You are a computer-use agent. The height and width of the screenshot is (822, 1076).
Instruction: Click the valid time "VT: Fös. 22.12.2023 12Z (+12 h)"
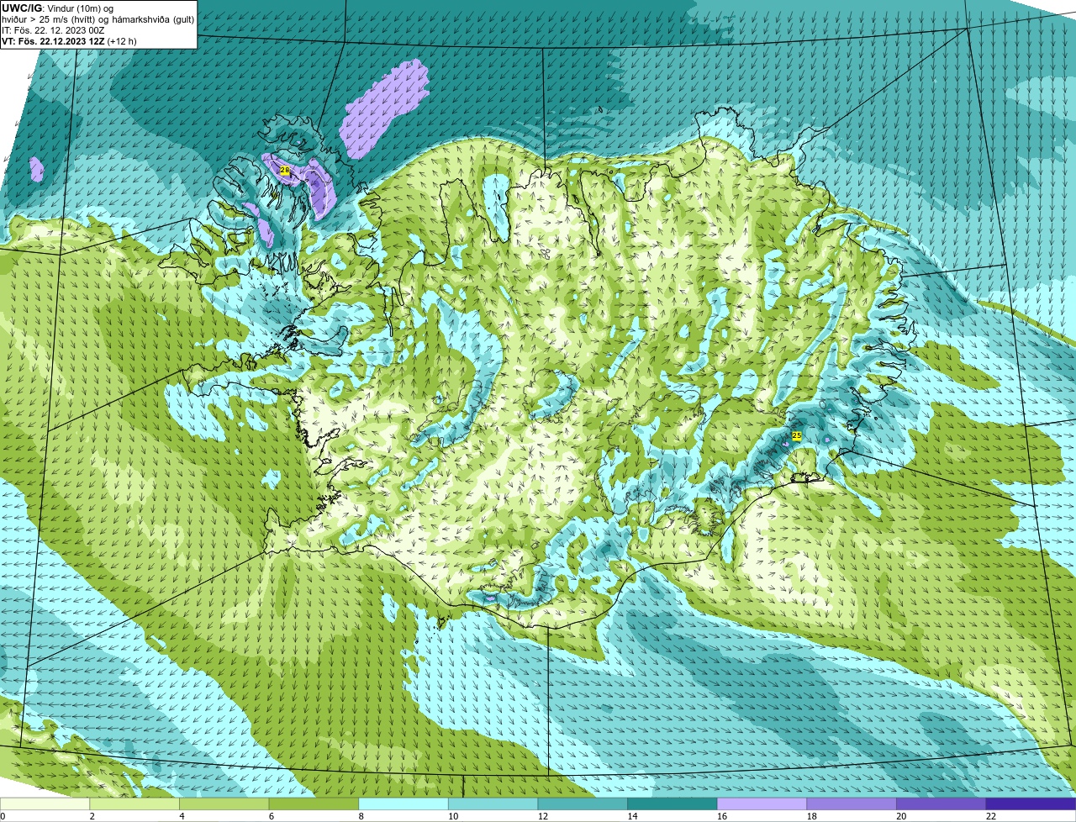coord(69,41)
